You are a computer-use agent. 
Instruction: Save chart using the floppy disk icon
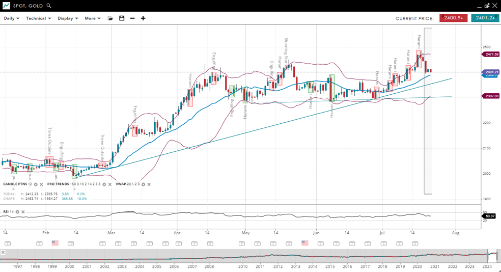coord(122,18)
